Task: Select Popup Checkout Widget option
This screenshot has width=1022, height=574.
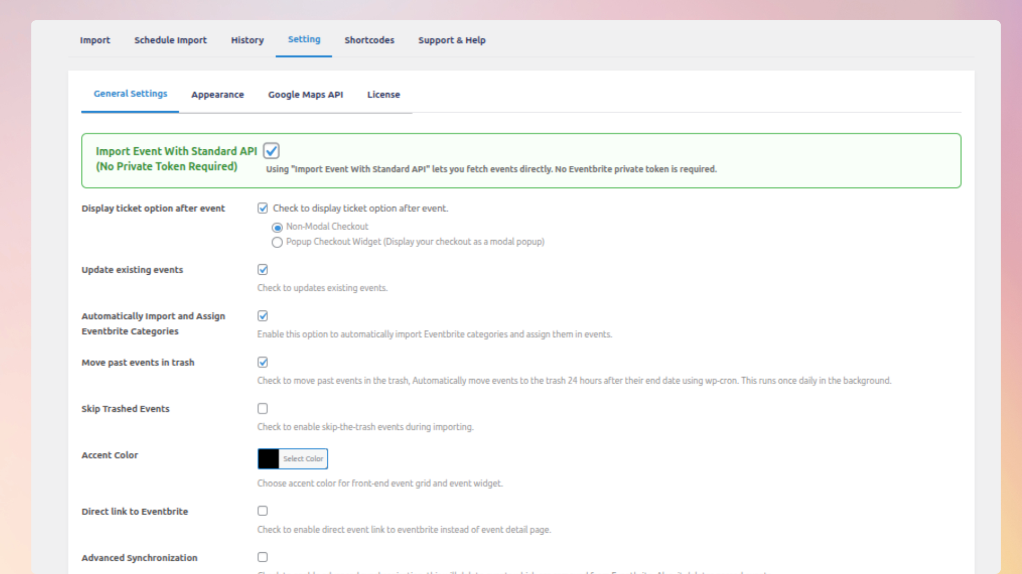Action: [277, 242]
